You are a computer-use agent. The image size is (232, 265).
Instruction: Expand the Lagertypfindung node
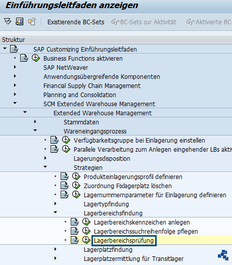[x=55, y=204]
